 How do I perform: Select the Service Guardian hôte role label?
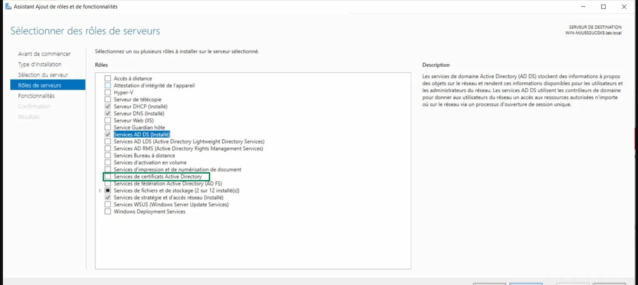pos(139,128)
